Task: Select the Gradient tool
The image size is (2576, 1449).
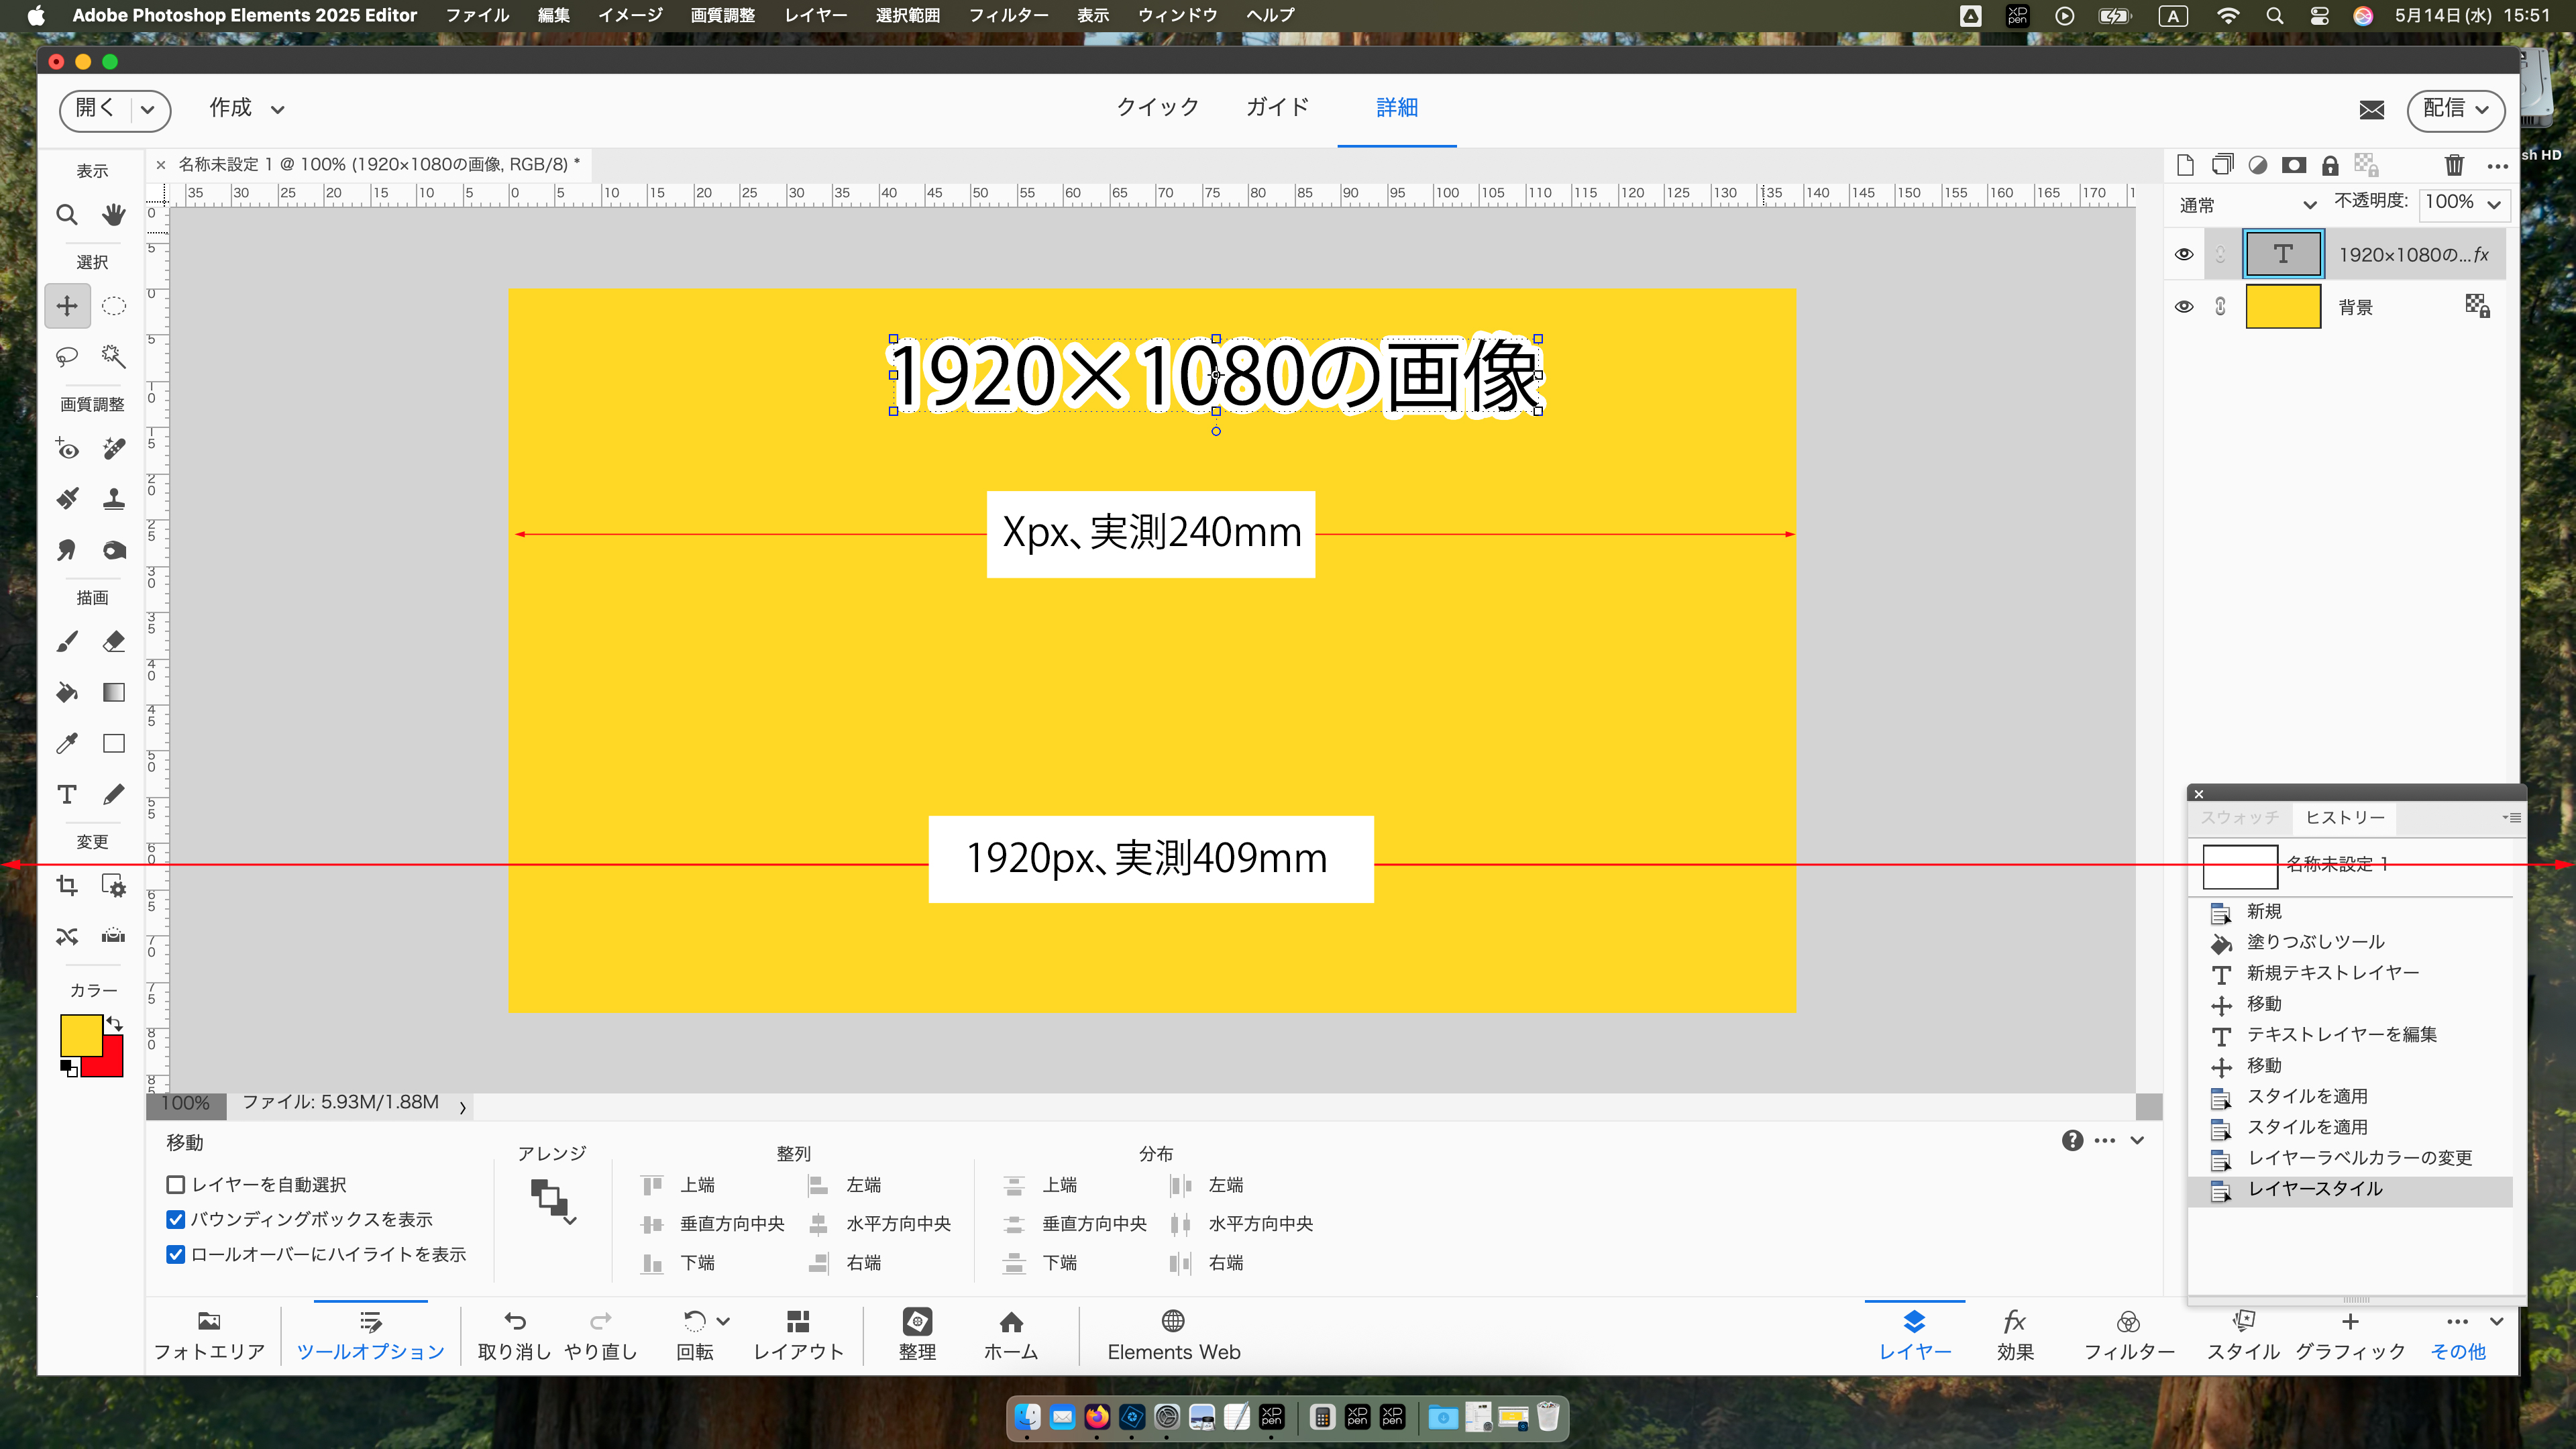Action: click(x=113, y=692)
